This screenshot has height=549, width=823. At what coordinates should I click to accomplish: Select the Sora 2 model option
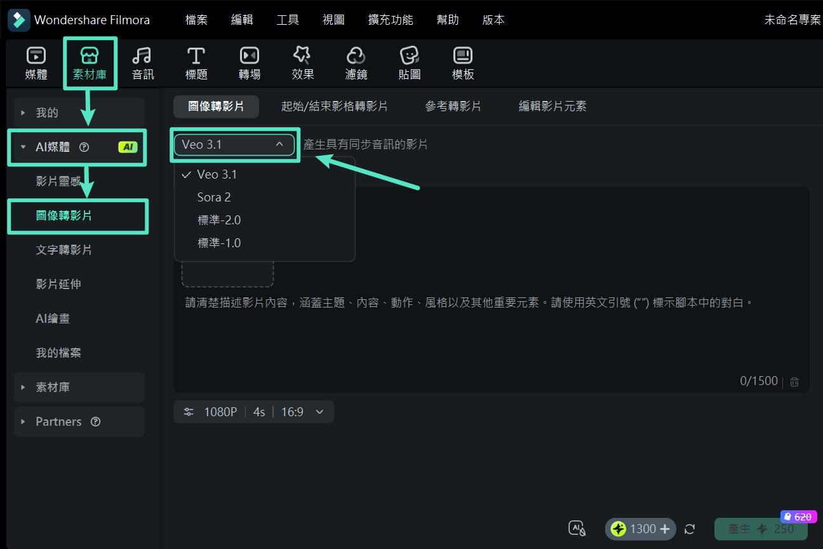[x=214, y=197]
